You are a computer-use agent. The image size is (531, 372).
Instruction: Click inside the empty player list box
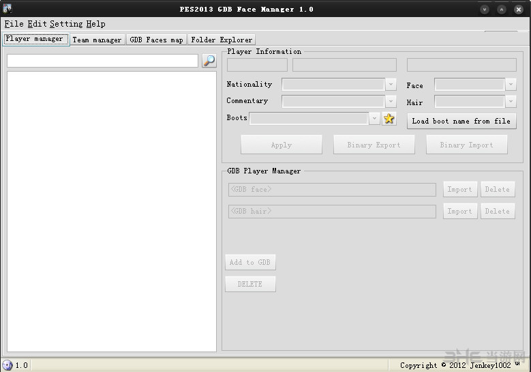pyautogui.click(x=112, y=212)
